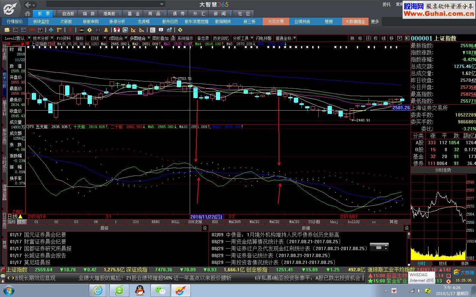Click the yellow question mark help icon

pos(180,30)
